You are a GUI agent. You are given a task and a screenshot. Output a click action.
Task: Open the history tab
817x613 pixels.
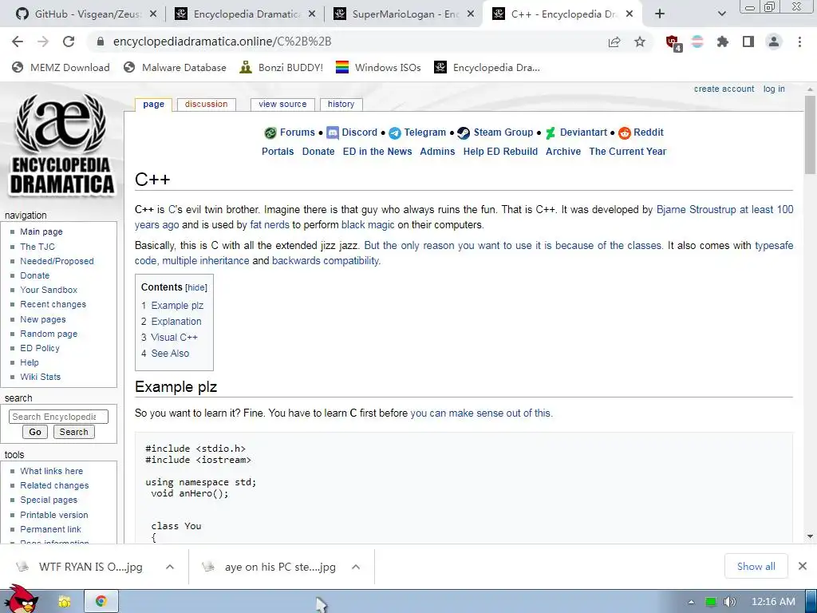click(341, 105)
